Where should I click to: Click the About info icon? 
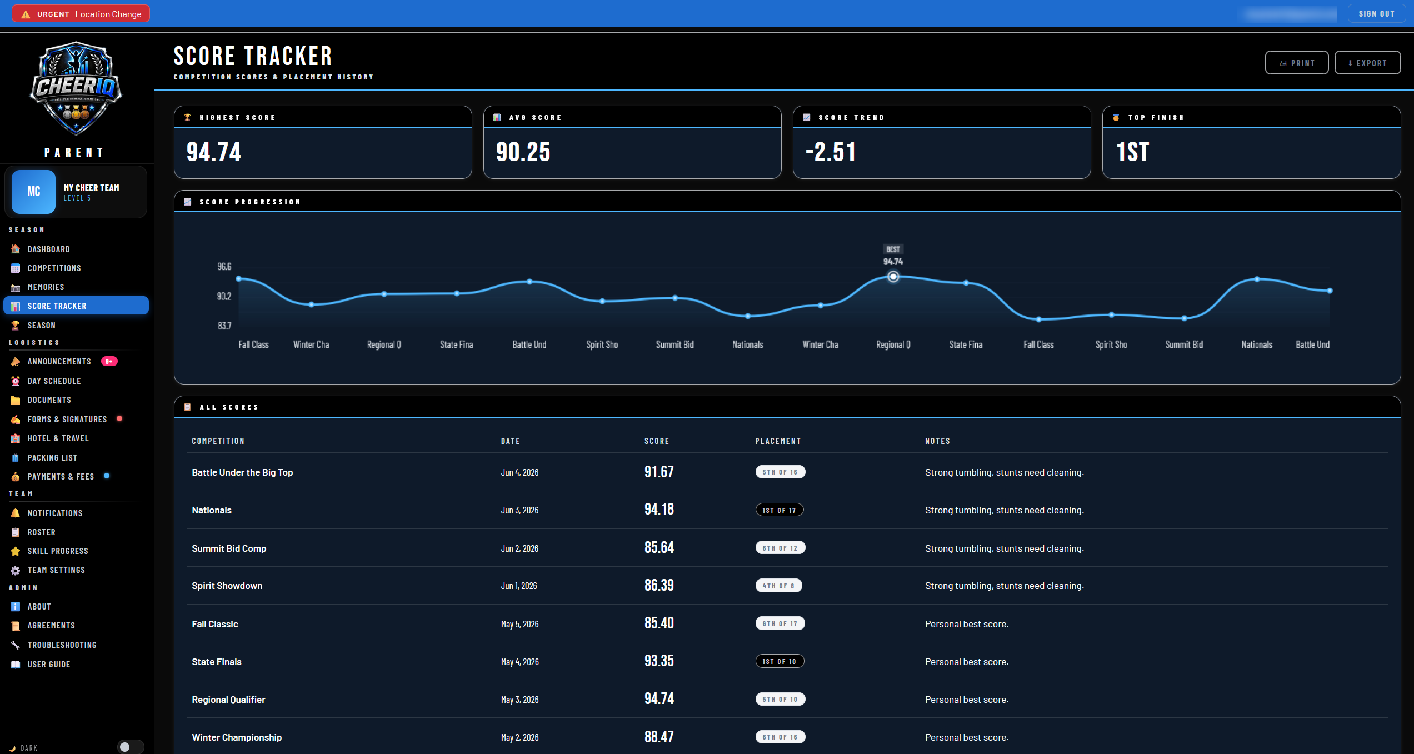click(16, 607)
